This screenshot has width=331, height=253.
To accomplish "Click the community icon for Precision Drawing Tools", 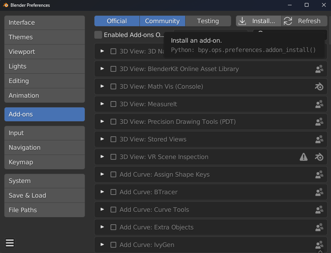I will tap(319, 122).
